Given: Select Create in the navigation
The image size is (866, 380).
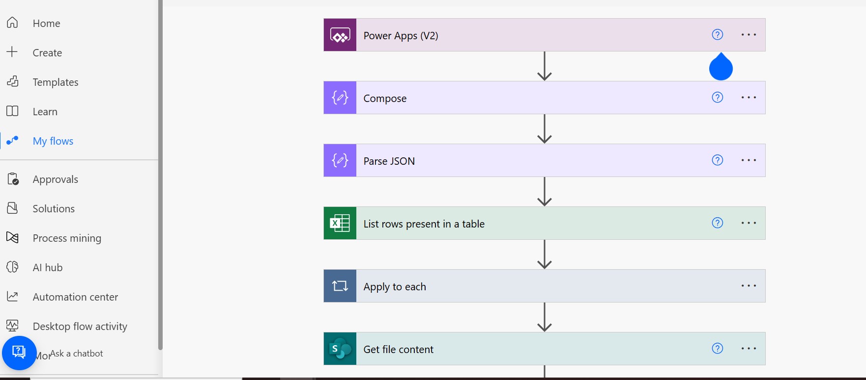Looking at the screenshot, I should [x=47, y=52].
